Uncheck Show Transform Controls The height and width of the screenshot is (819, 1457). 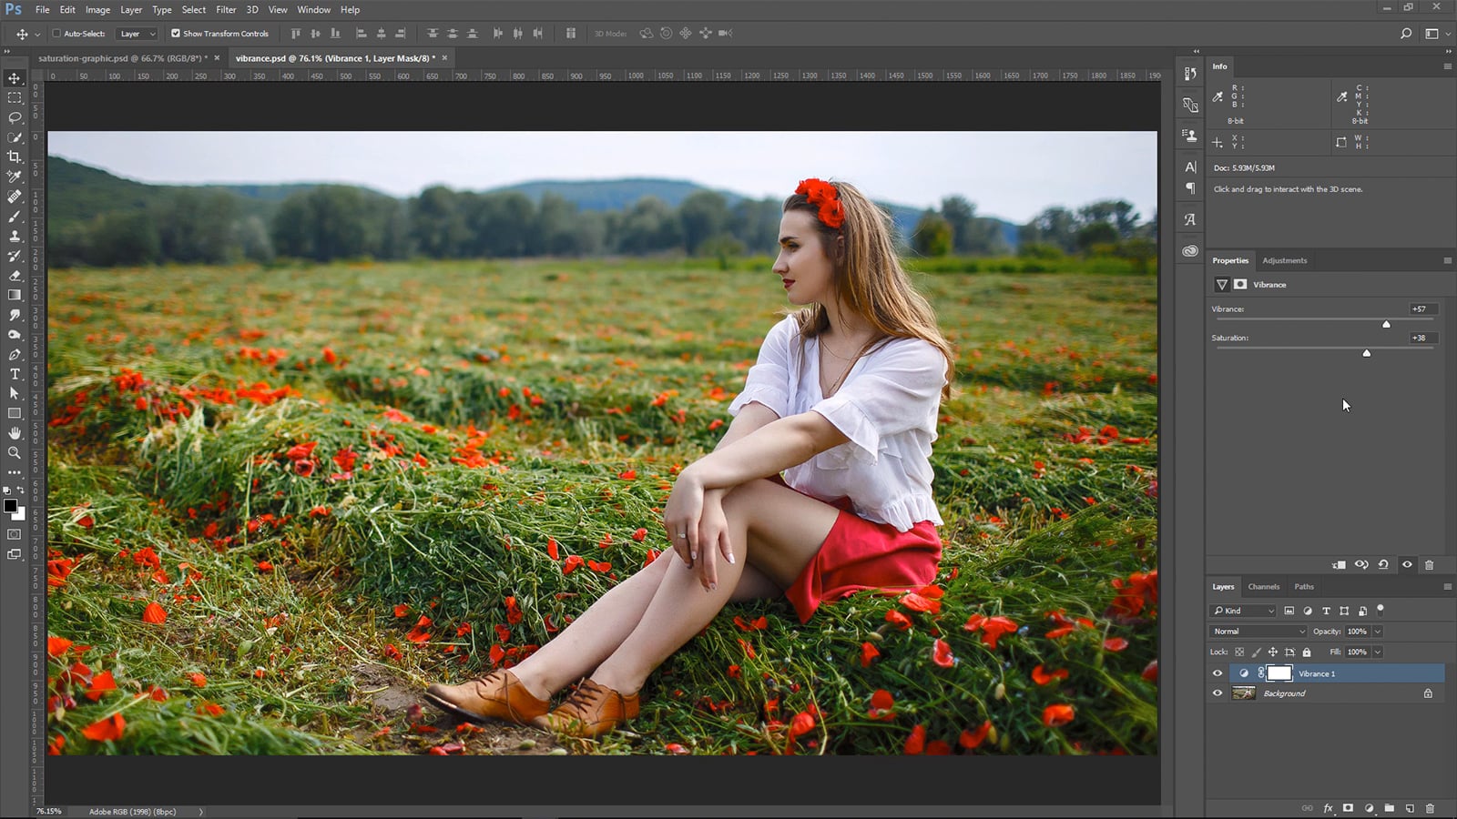pos(176,33)
